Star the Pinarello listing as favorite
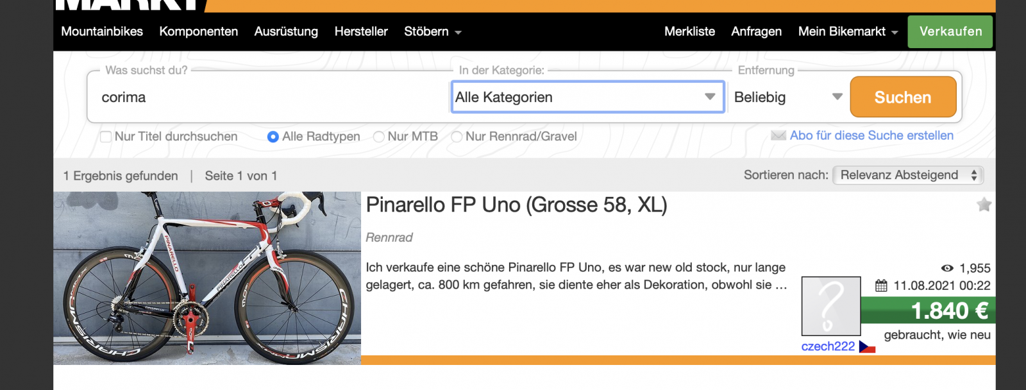The height and width of the screenshot is (390, 1026). 984,205
